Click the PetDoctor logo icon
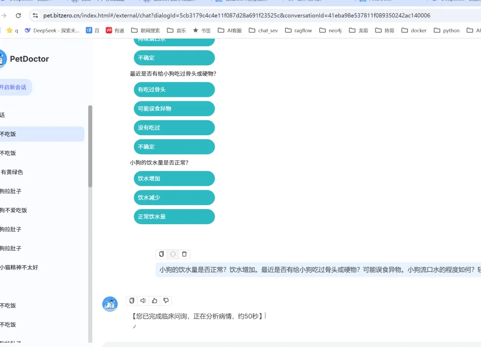Screen dimensions: 481x347 tap(3, 59)
